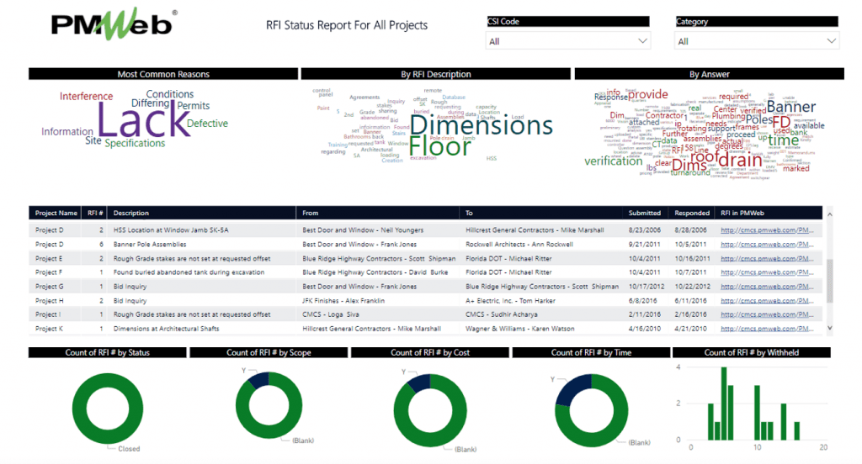This screenshot has width=862, height=464.
Task: Open PMWeb link for Project I row
Action: click(767, 314)
